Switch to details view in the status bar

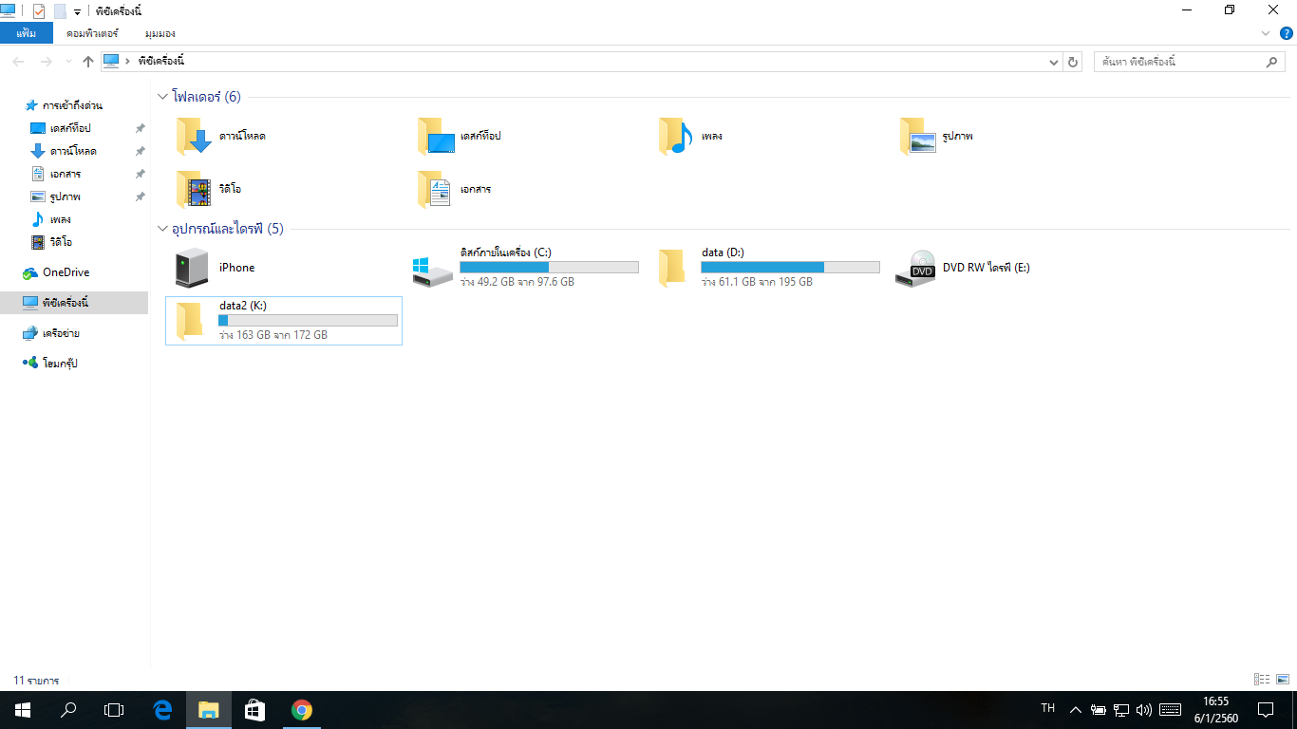click(1262, 680)
